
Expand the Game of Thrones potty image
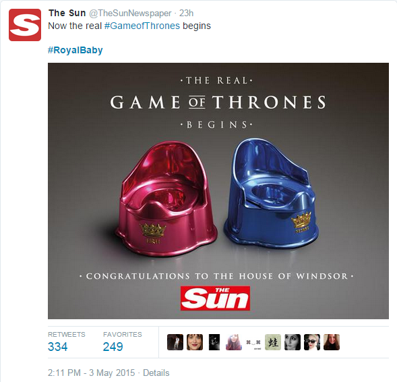218,191
